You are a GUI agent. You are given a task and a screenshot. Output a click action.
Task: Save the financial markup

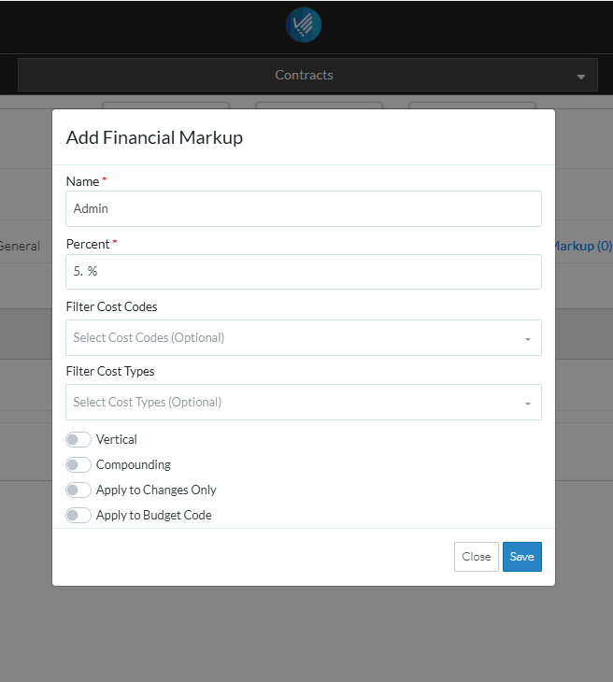pos(521,557)
